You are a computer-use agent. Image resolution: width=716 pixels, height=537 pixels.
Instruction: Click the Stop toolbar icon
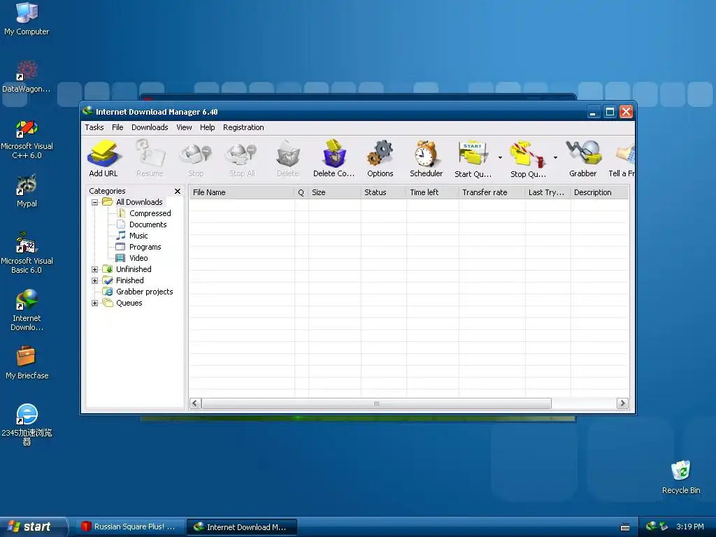point(196,158)
